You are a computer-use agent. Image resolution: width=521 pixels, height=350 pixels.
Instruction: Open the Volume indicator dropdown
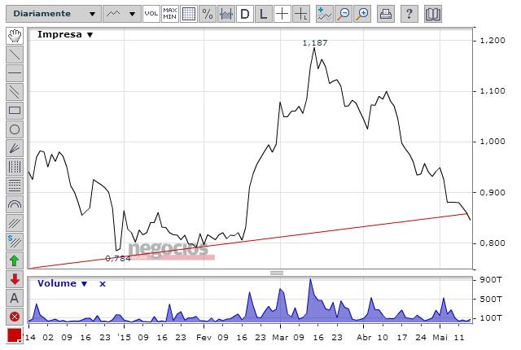point(63,283)
